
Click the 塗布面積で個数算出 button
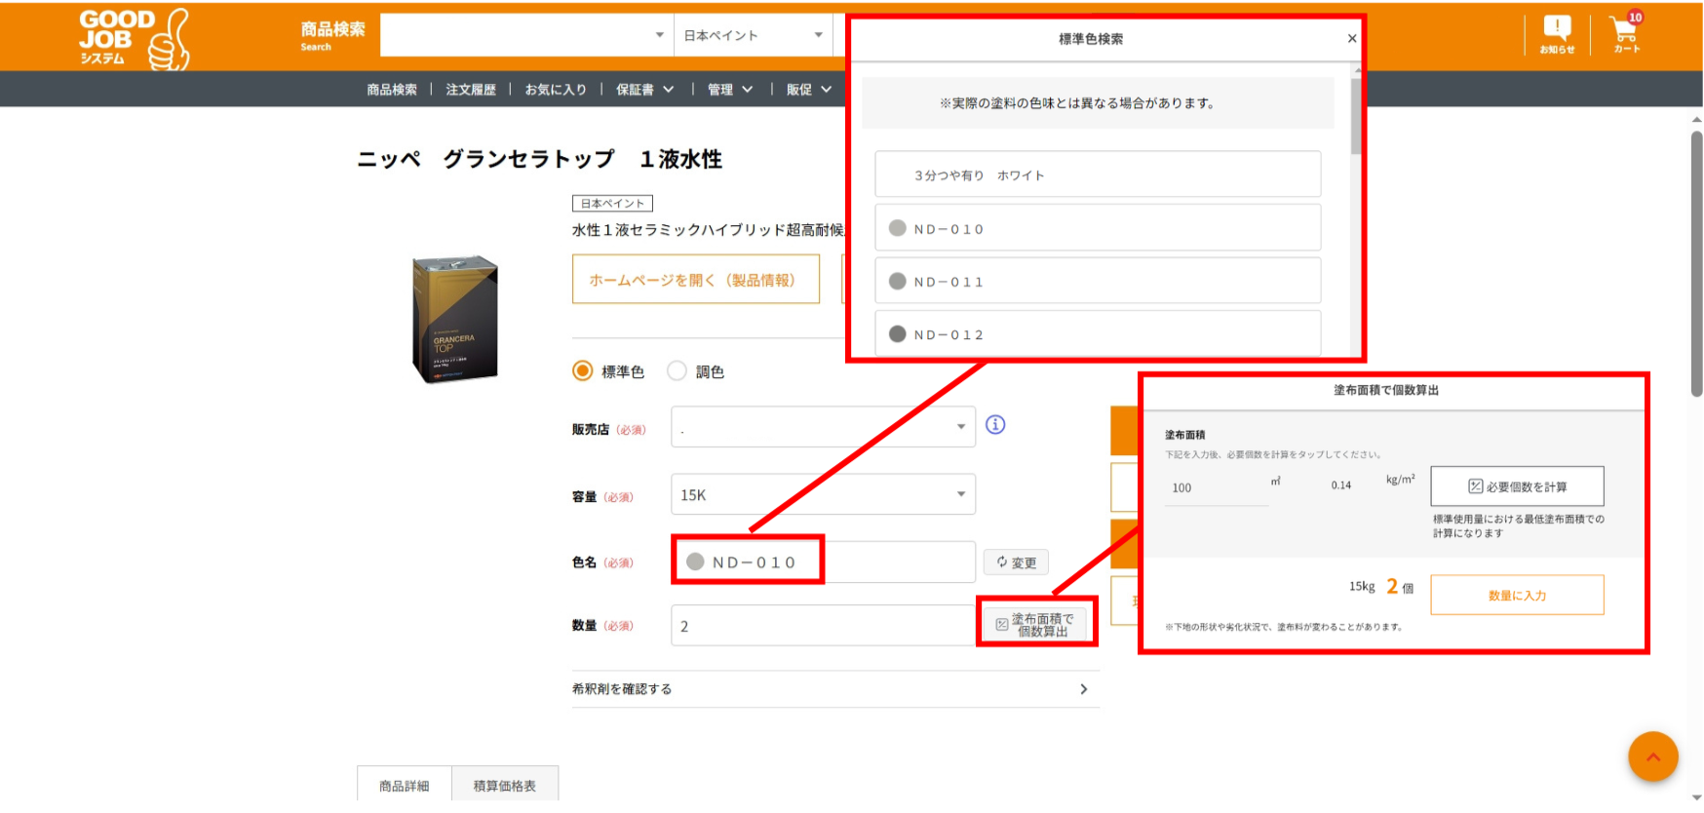1039,625
